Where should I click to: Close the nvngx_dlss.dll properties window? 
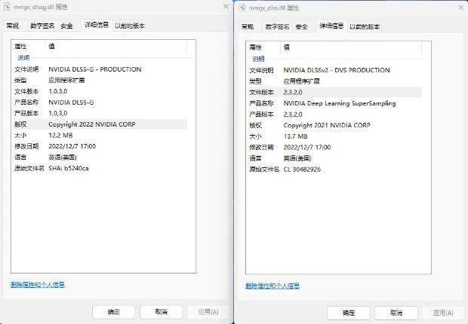click(x=461, y=8)
